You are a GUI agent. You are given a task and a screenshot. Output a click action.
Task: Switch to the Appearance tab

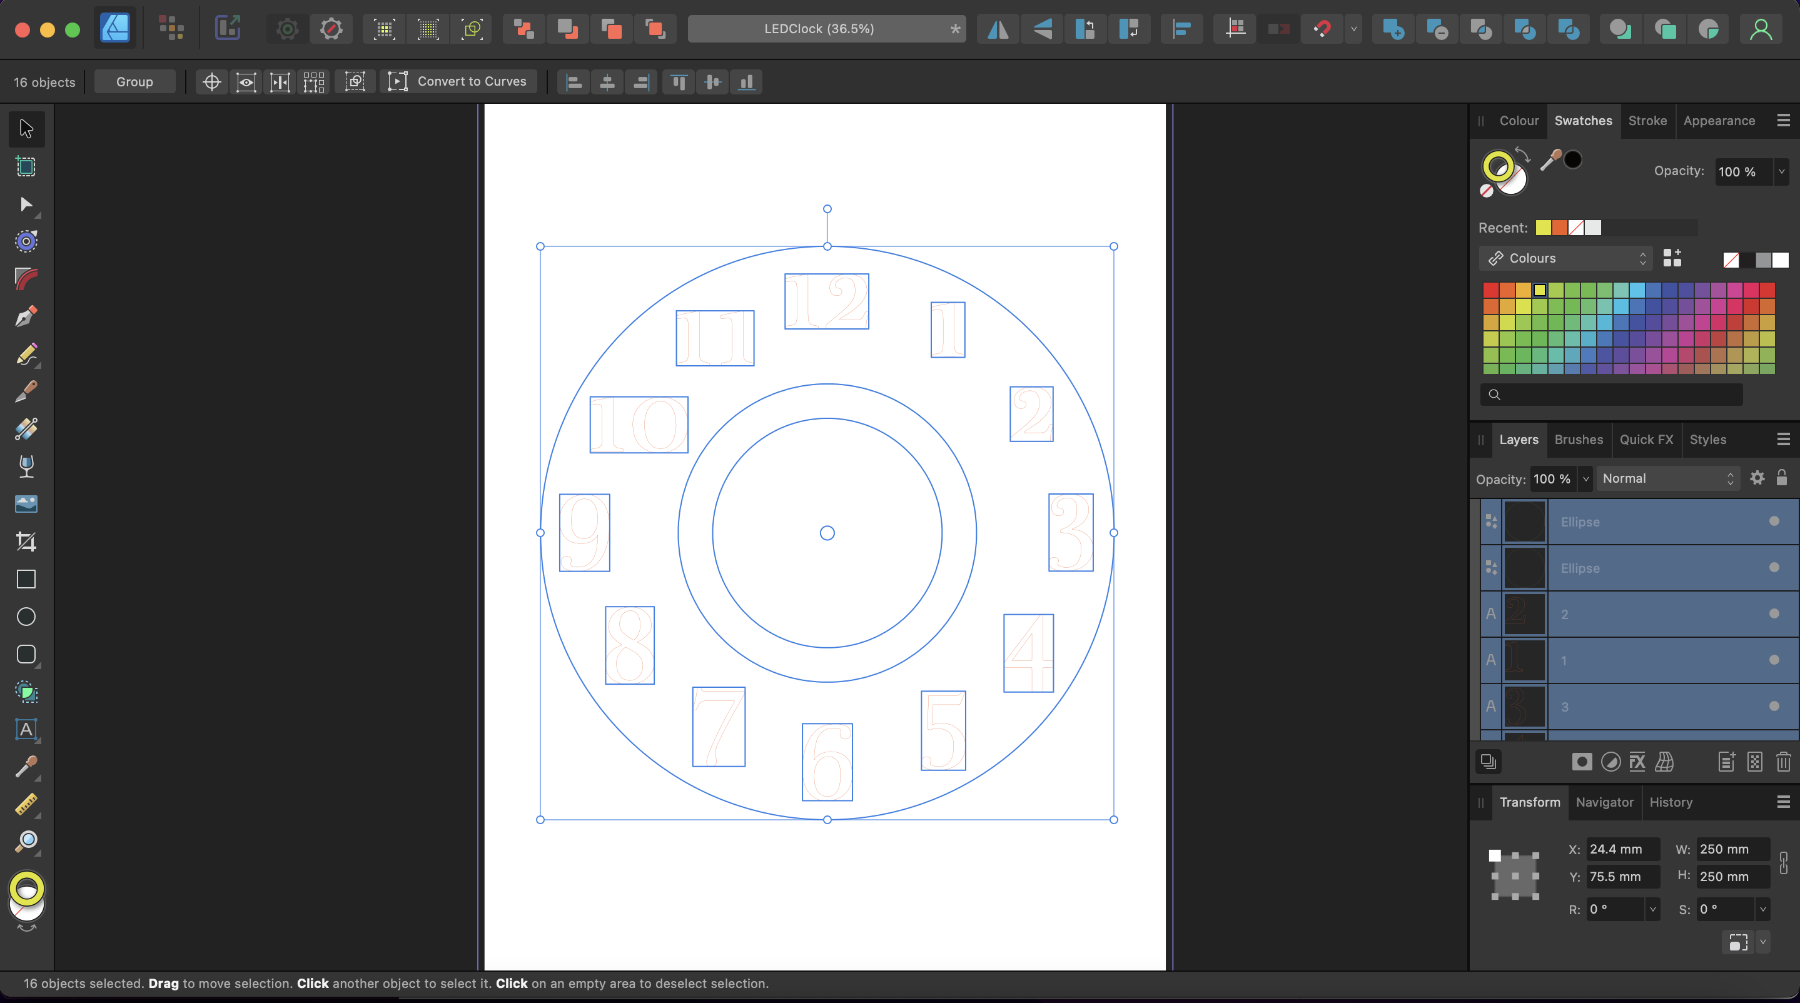[1719, 120]
